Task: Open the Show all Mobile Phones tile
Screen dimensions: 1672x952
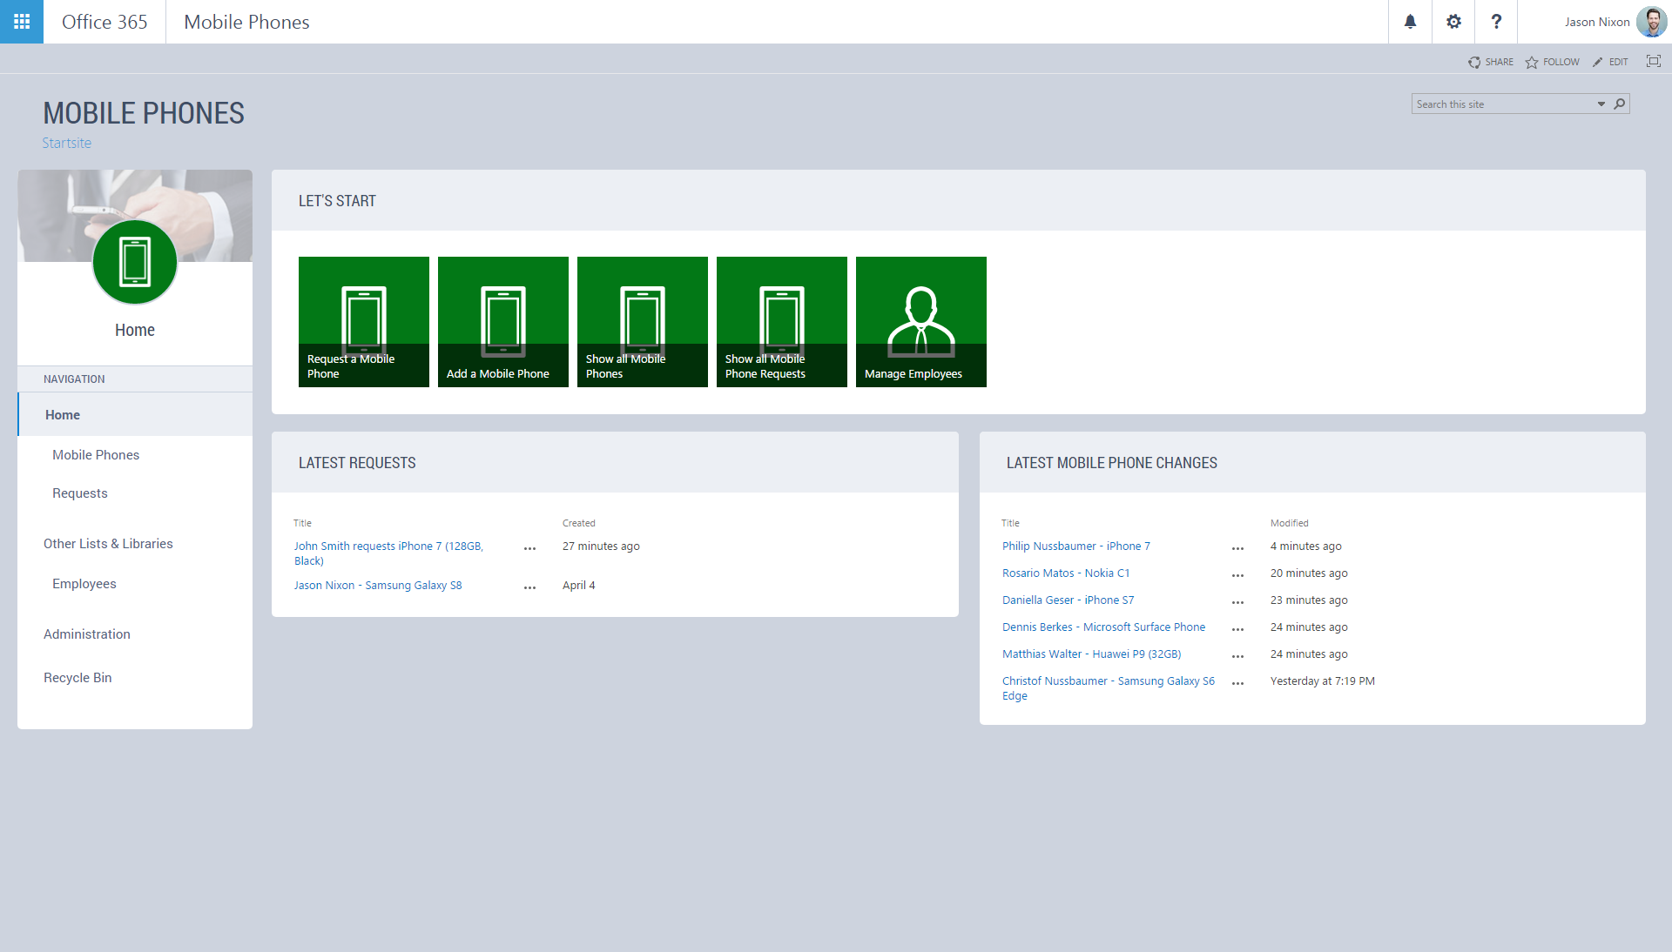Action: click(643, 322)
